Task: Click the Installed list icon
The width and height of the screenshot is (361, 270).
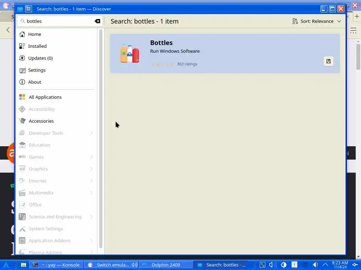Action: (x=22, y=46)
